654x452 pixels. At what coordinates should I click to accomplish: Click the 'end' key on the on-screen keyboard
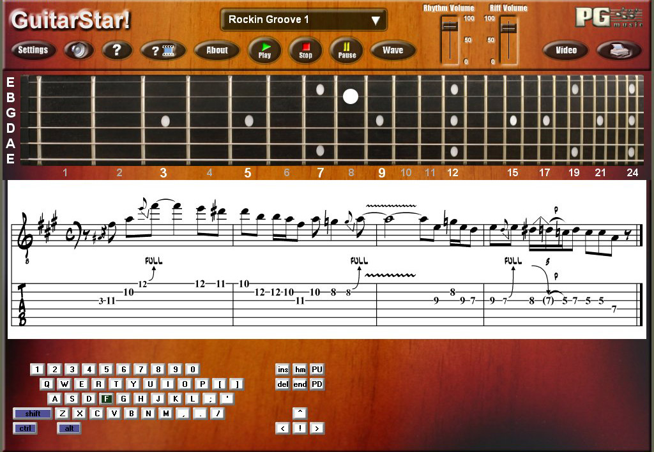pyautogui.click(x=300, y=384)
